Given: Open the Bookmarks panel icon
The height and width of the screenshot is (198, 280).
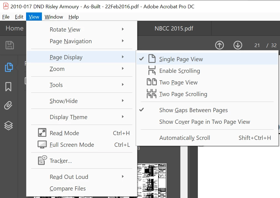Looking at the screenshot, I should click(x=8, y=87).
